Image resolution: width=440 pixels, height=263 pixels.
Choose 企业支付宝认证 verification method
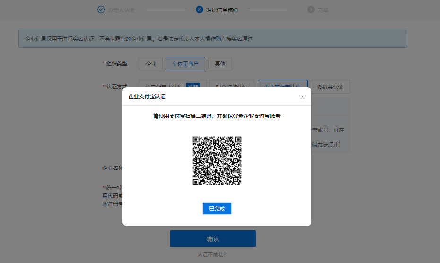[282, 84]
